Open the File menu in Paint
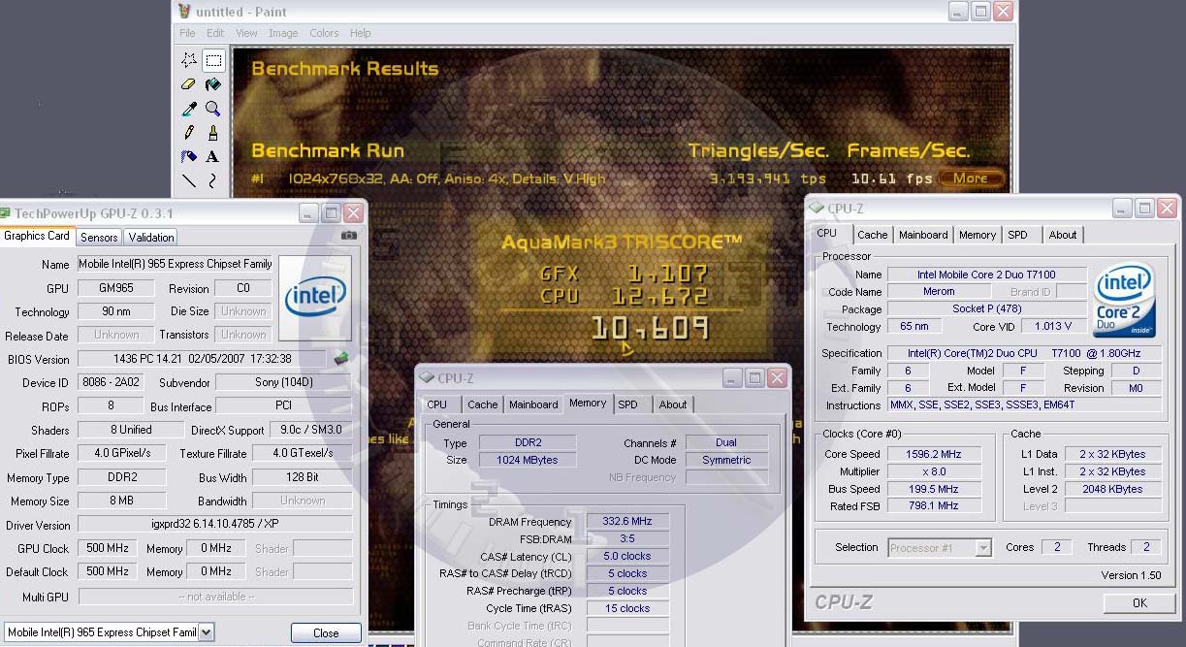Viewport: 1186px width, 647px height. 187,33
